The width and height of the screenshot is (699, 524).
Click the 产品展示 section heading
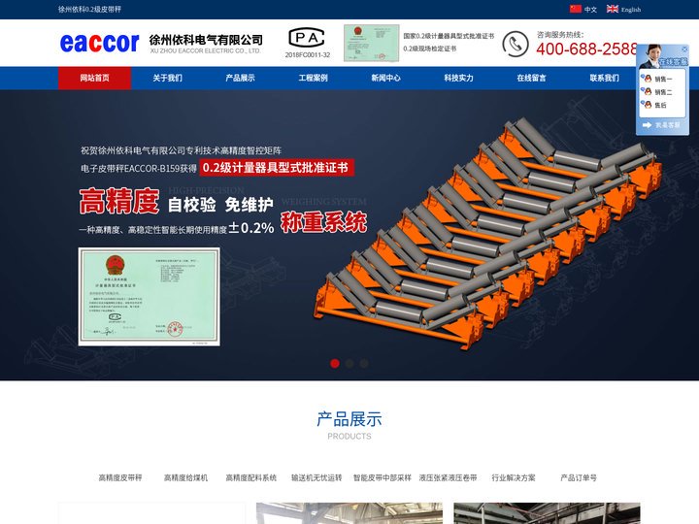click(349, 419)
